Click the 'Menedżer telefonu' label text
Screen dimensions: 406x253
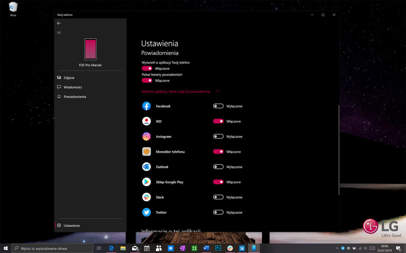[x=171, y=151]
